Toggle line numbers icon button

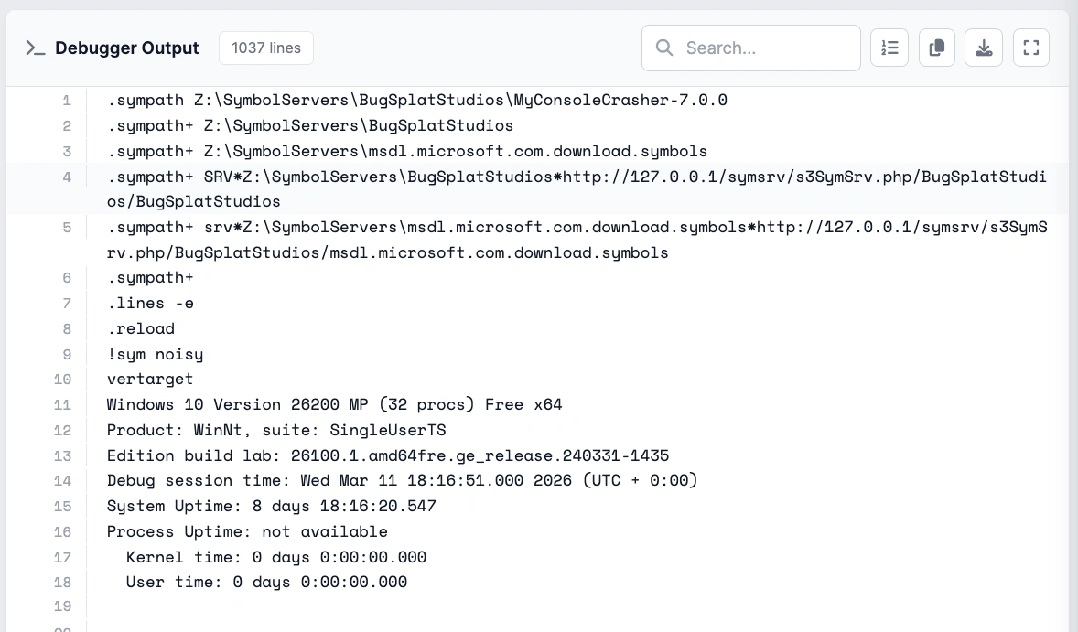coord(889,48)
